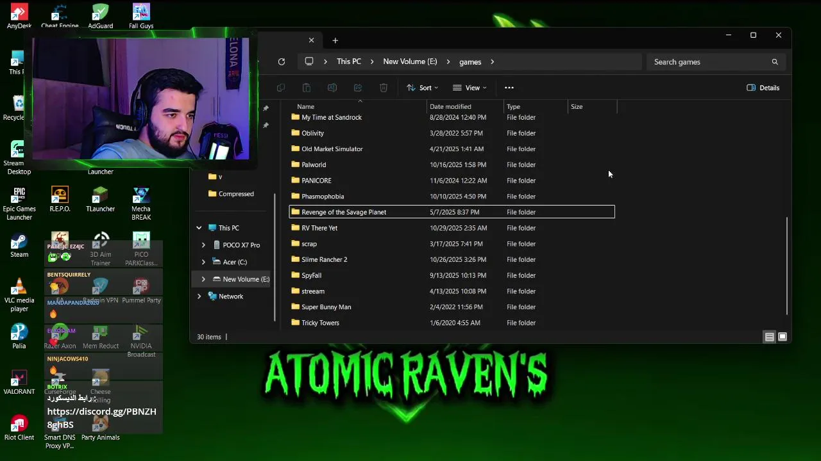The image size is (821, 461).
Task: Click the Paste toolbar icon
Action: point(307,88)
